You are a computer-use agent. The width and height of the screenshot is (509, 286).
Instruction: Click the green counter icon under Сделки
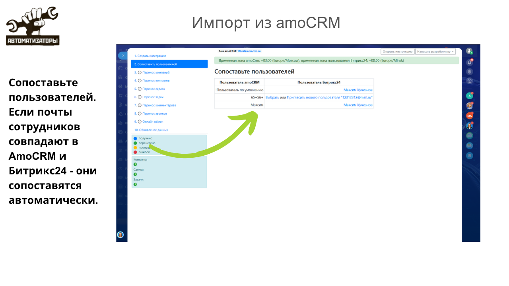pyautogui.click(x=135, y=174)
